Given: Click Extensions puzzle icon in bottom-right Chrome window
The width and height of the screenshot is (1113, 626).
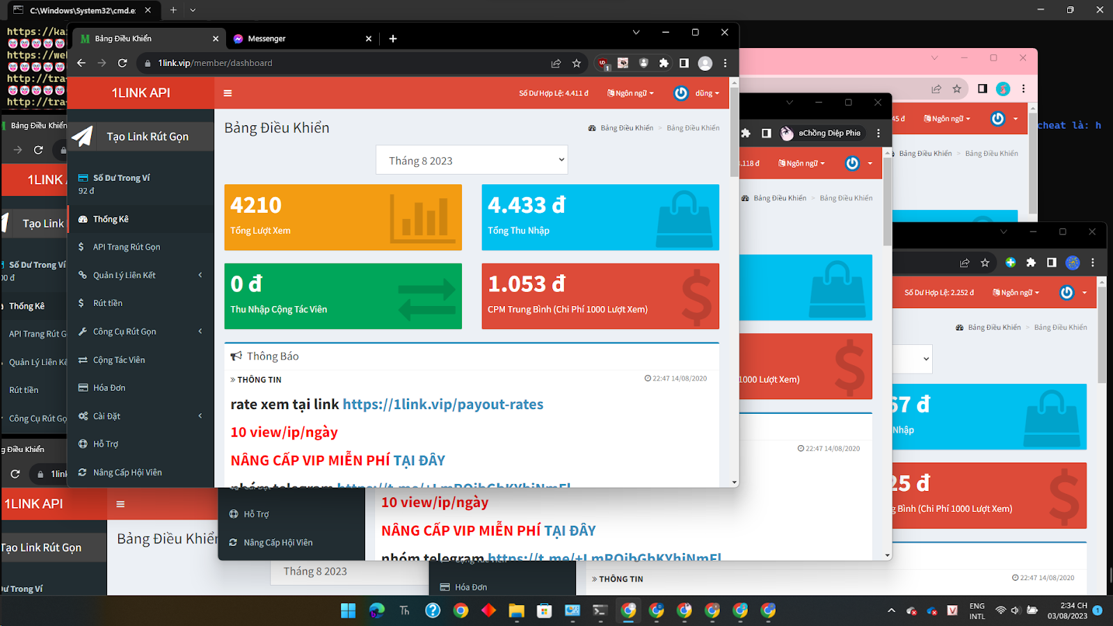Looking at the screenshot, I should click(1031, 263).
